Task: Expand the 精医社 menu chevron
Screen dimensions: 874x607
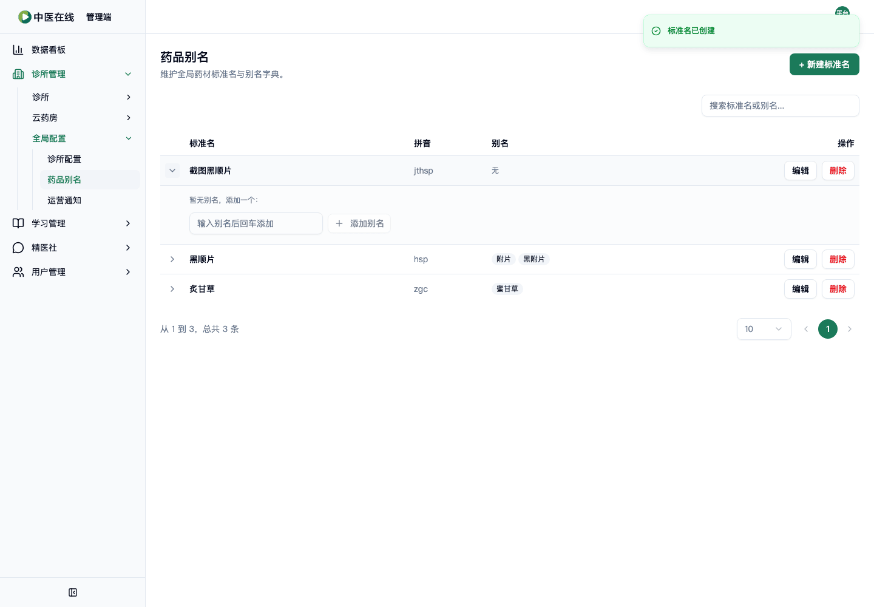Action: tap(128, 248)
